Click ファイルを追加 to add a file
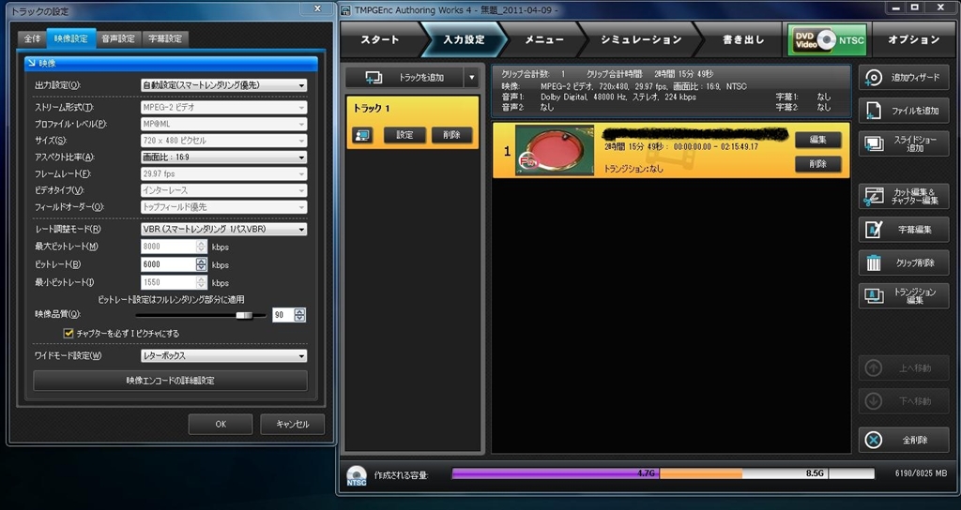Viewport: 961px width, 510px height. (904, 111)
